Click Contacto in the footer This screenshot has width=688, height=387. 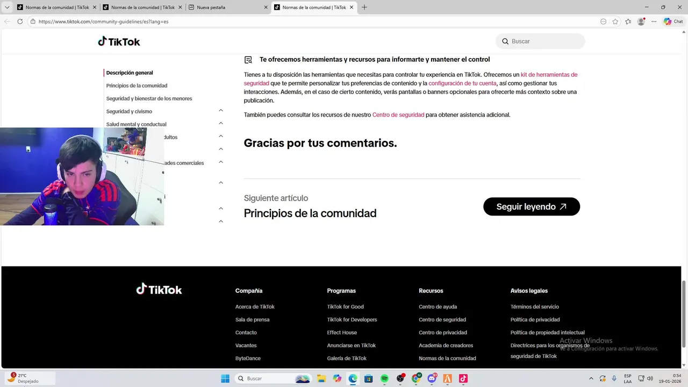(x=246, y=333)
